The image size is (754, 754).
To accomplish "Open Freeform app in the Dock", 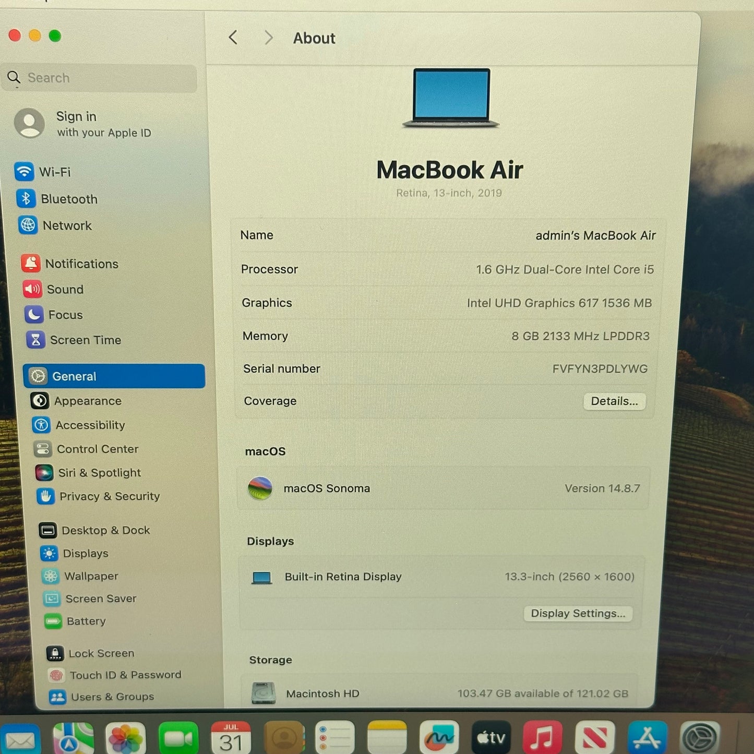I will pos(439,738).
